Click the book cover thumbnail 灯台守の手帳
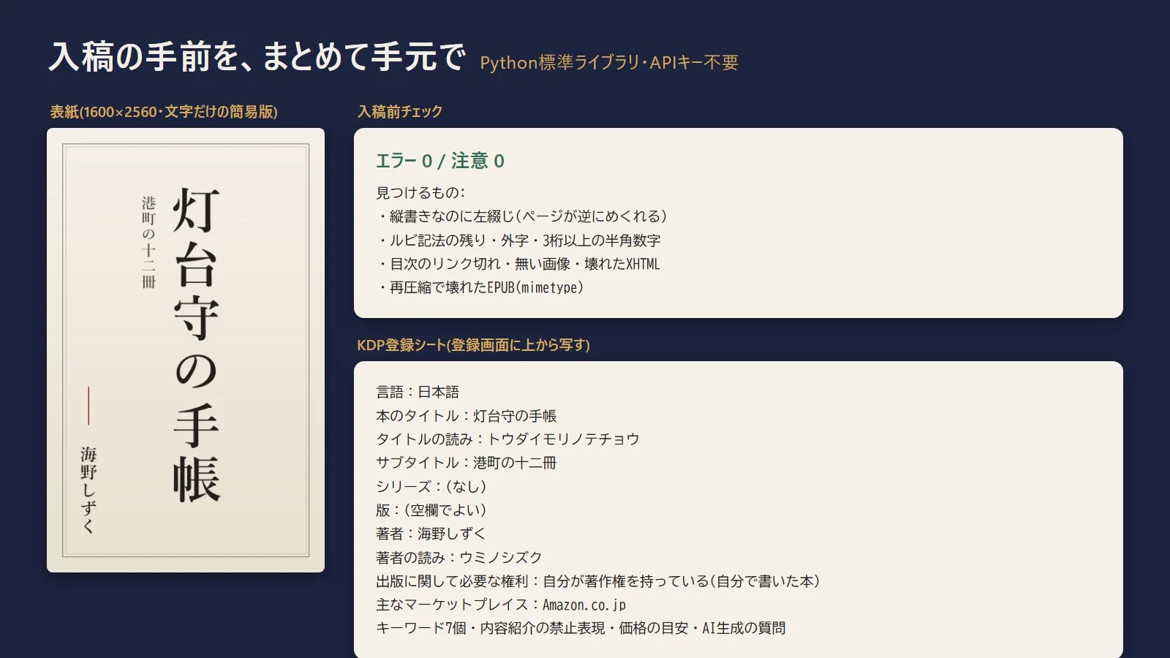The width and height of the screenshot is (1170, 658). pyautogui.click(x=186, y=350)
